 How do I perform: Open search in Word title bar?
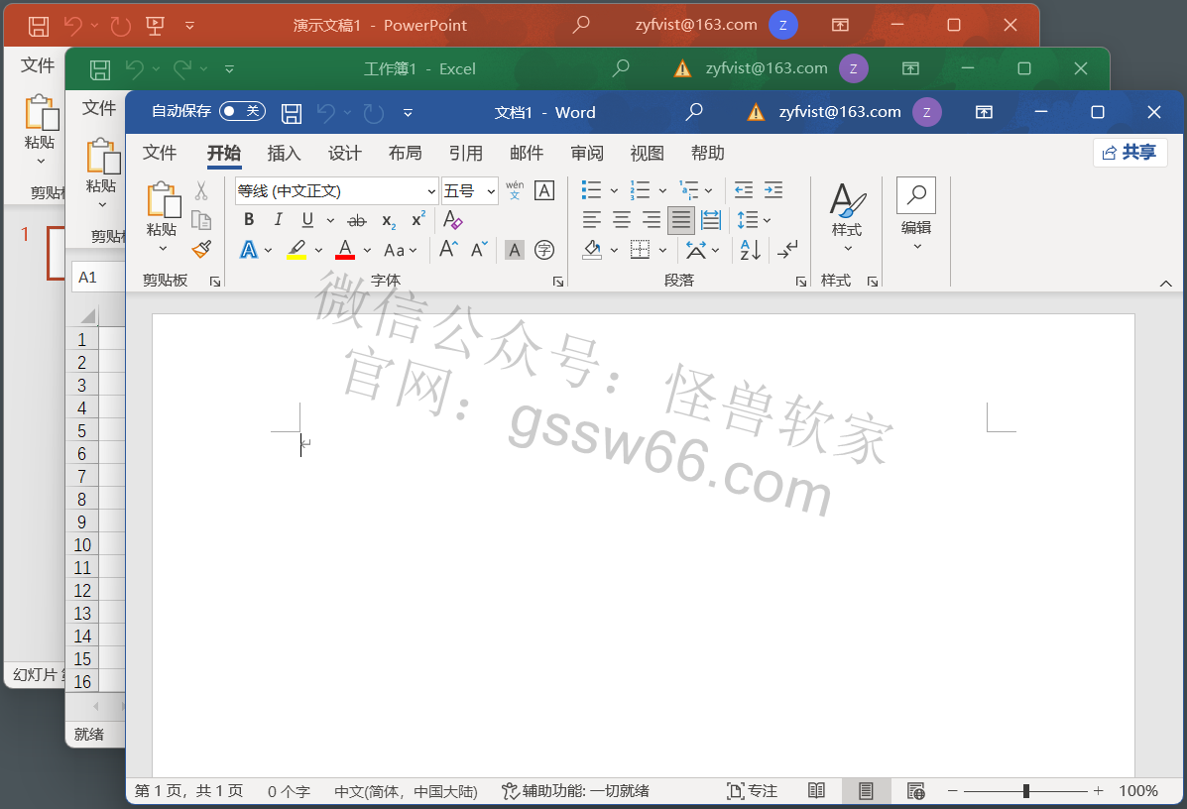tap(693, 112)
